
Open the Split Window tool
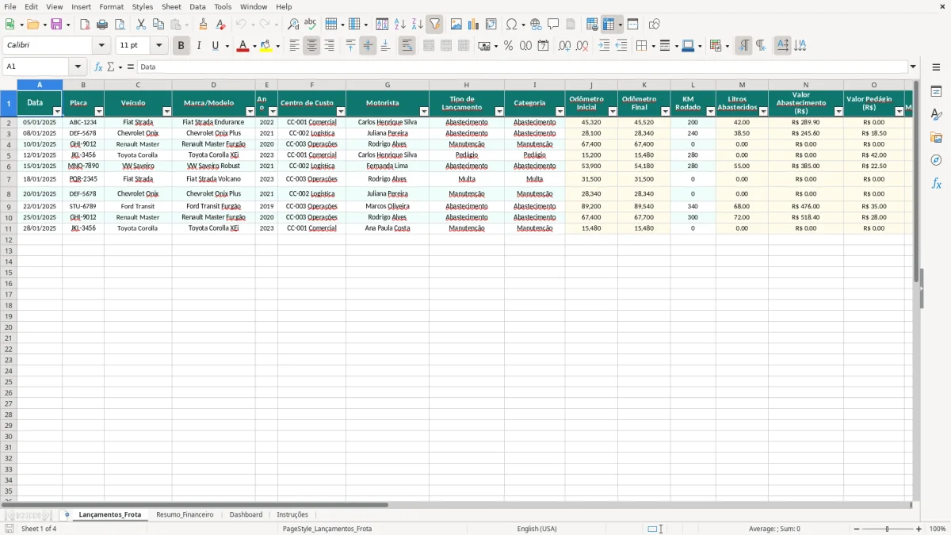coord(632,25)
